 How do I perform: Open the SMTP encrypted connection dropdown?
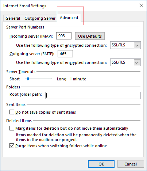pyautogui.click(x=125, y=62)
